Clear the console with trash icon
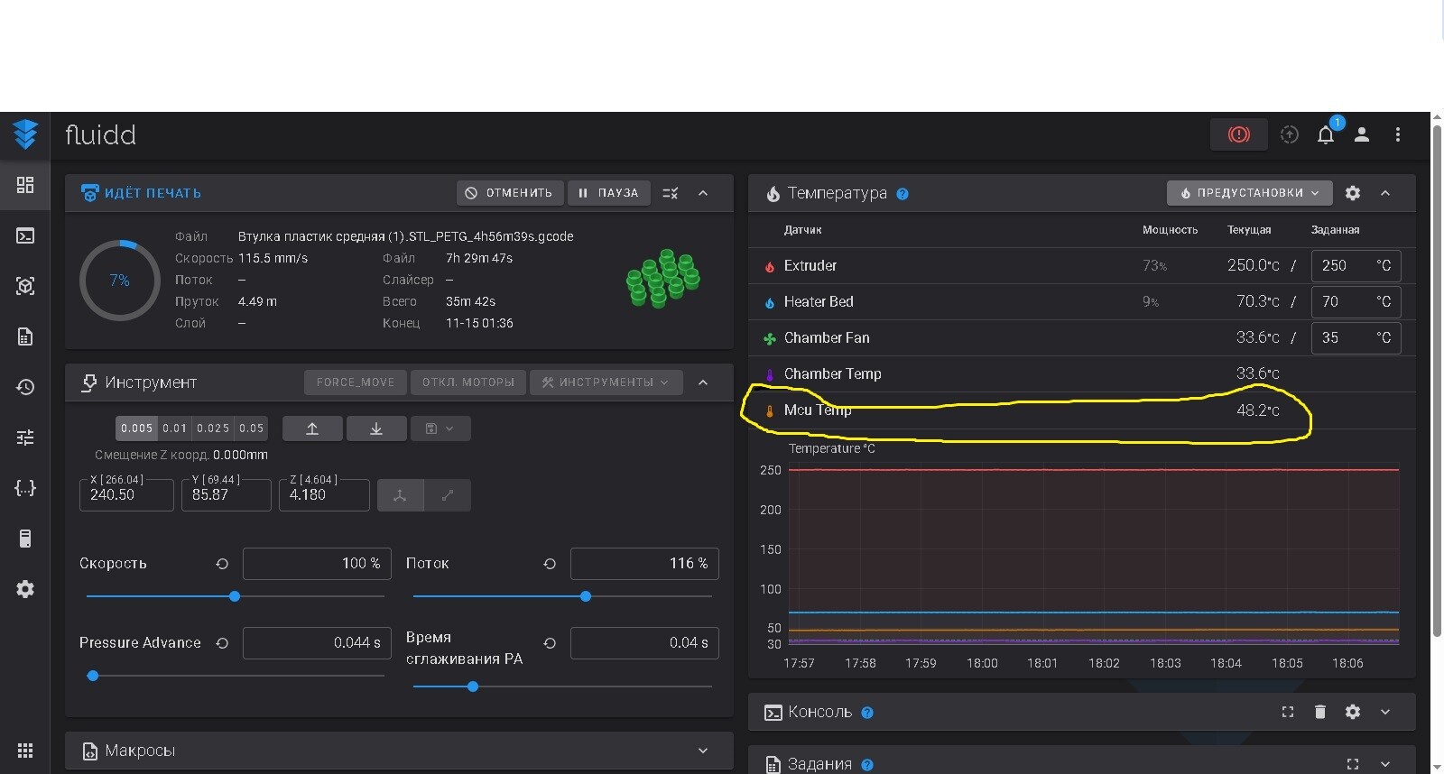The width and height of the screenshot is (1444, 774). (1319, 712)
